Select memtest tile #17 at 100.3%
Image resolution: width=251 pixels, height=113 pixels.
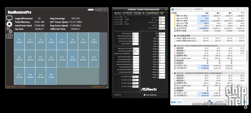[x=19, y=76]
